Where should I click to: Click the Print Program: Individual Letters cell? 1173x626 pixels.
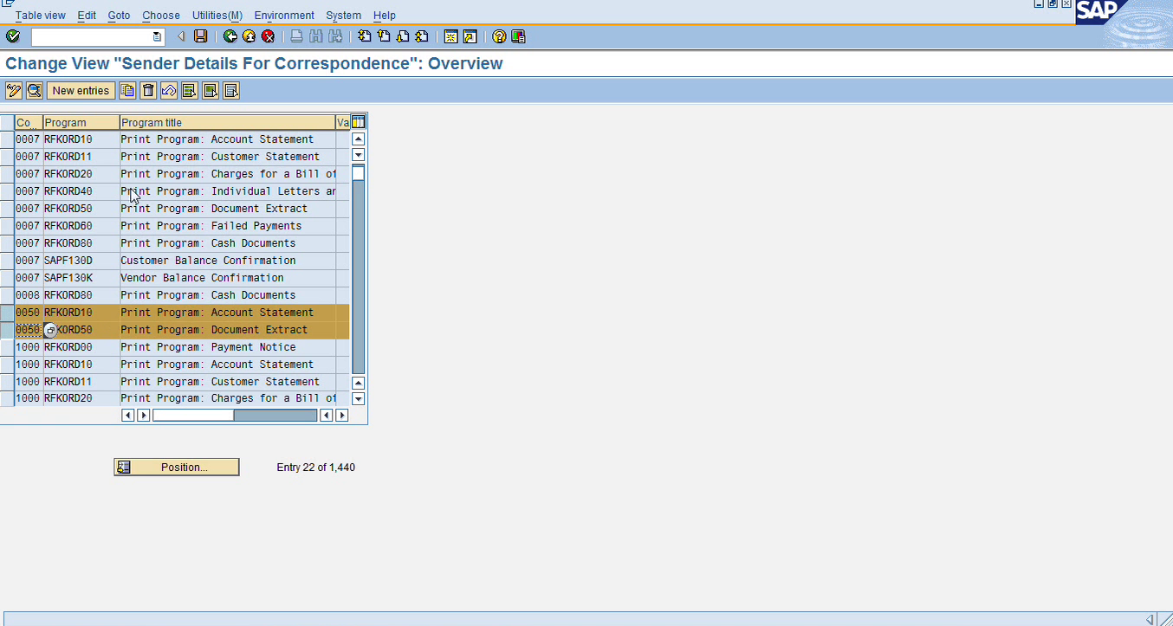(228, 191)
